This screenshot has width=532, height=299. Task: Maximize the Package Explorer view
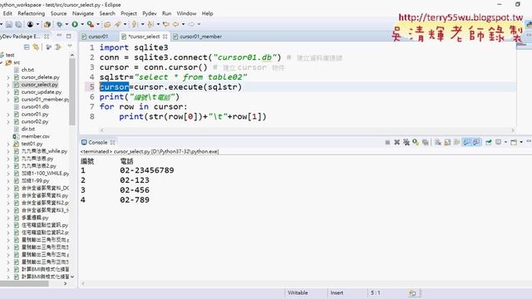point(69,36)
